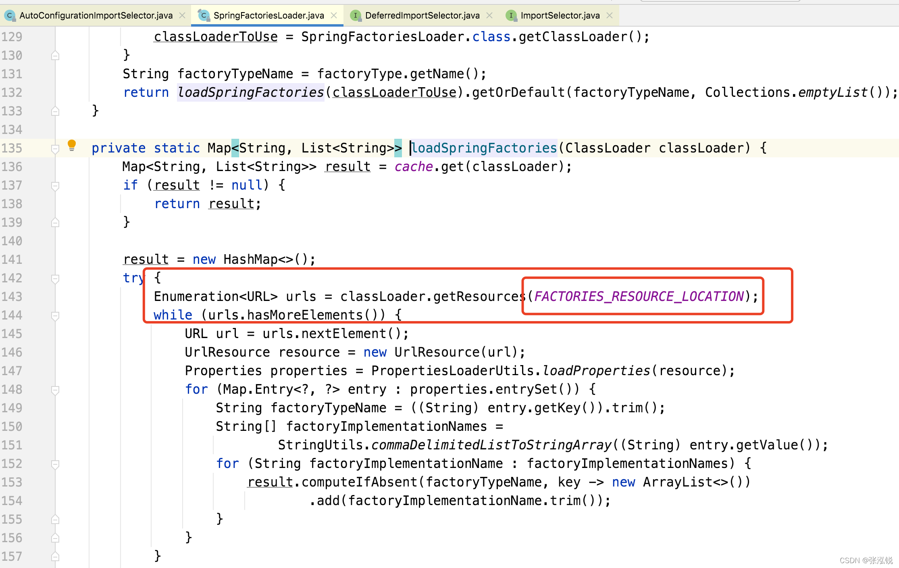This screenshot has height=568, width=899.
Task: Click class icon on AutoConfigurationImportSelector.java tab
Action: pyautogui.click(x=10, y=16)
